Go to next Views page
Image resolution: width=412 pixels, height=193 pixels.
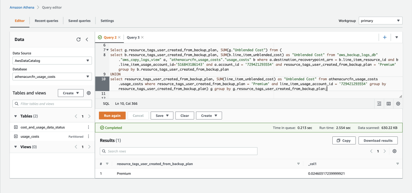pos(89,147)
